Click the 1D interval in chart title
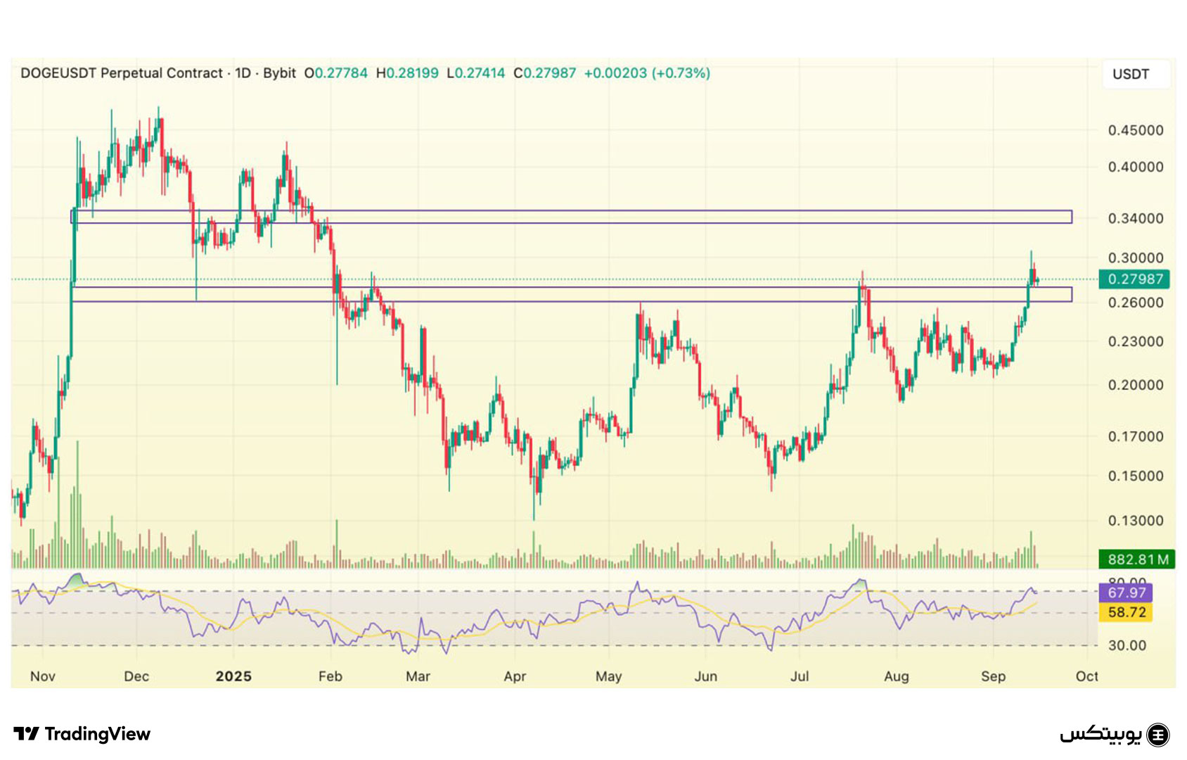The height and width of the screenshot is (760, 1187). tap(243, 73)
